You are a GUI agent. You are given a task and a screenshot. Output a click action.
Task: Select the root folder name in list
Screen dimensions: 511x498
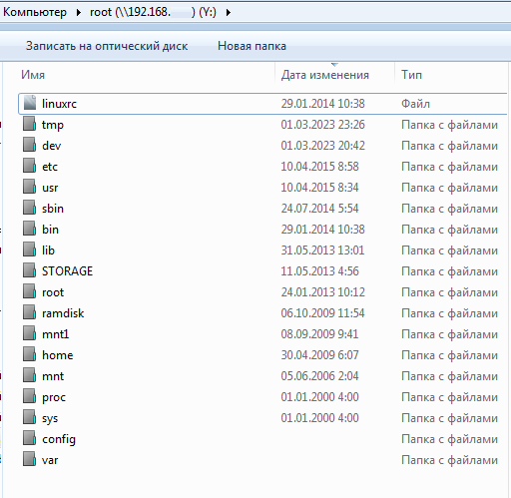(53, 292)
